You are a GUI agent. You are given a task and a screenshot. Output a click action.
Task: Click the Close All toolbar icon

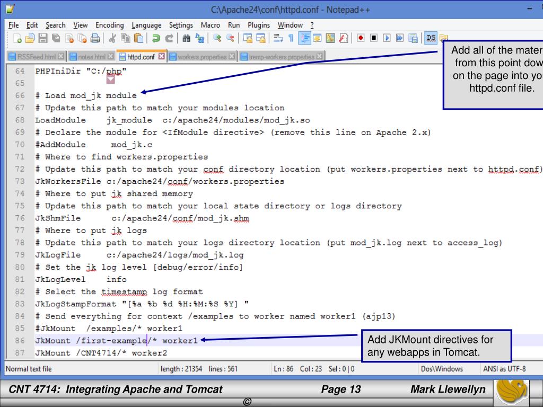pos(82,38)
